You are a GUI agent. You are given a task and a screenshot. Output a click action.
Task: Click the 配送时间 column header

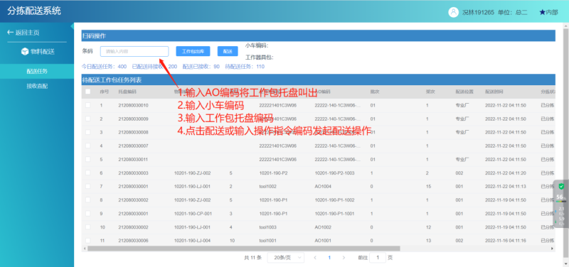tap(494, 92)
